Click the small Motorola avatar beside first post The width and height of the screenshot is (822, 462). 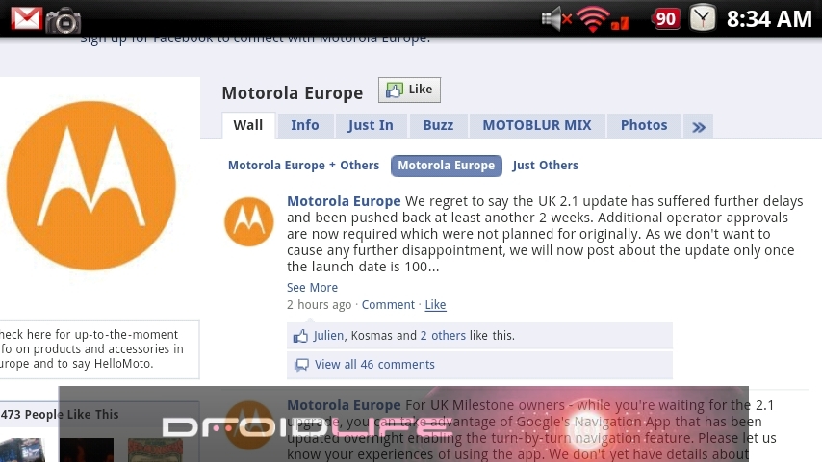click(249, 221)
